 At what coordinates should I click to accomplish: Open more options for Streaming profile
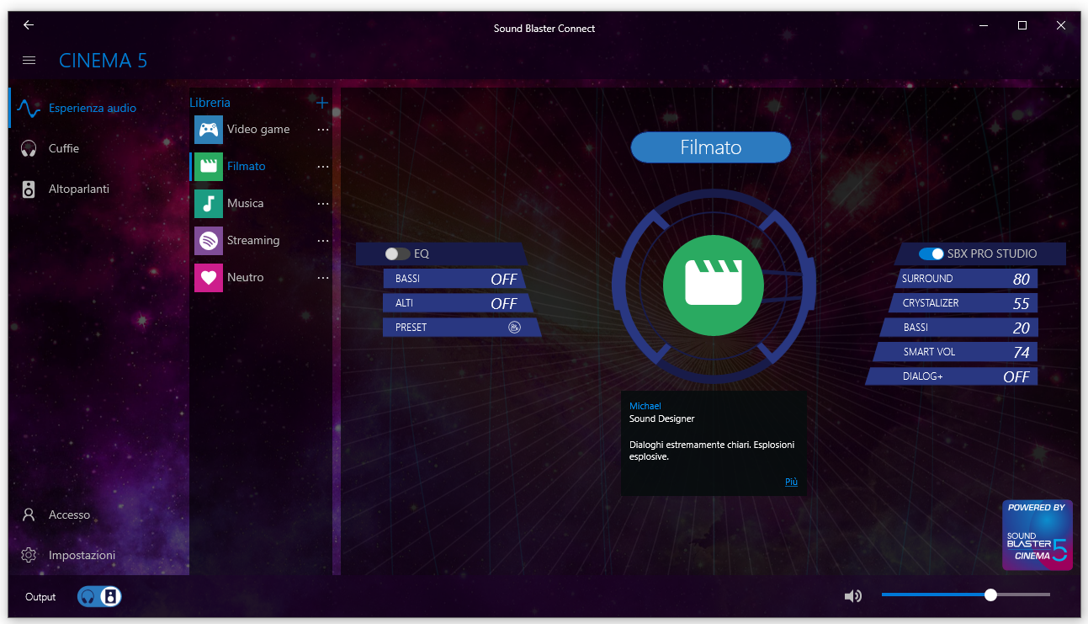[x=323, y=241]
